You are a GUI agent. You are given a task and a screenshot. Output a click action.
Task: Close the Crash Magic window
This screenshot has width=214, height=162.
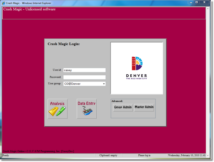click(206, 2)
